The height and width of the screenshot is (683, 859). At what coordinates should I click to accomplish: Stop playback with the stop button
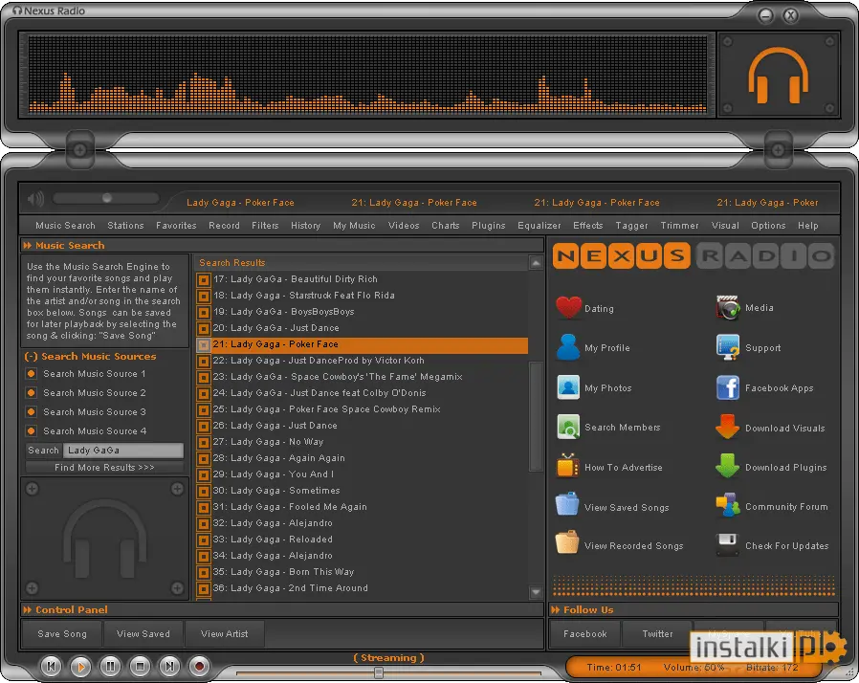click(x=141, y=666)
